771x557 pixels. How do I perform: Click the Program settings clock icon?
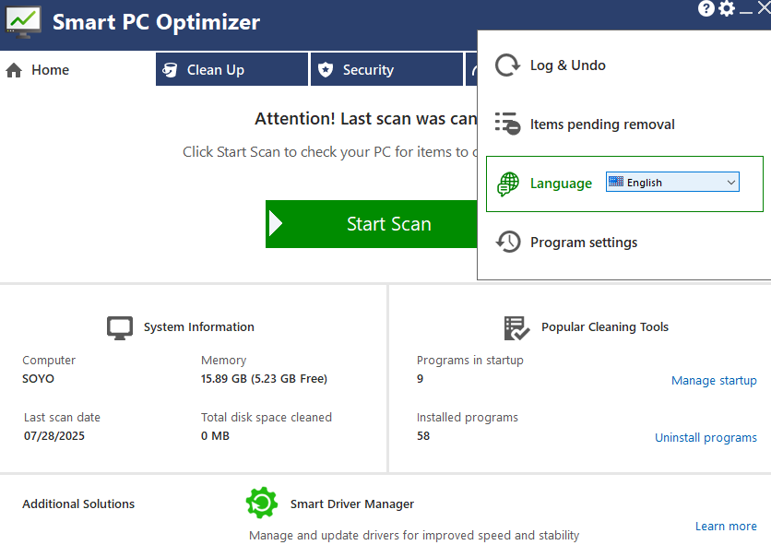[x=507, y=242]
